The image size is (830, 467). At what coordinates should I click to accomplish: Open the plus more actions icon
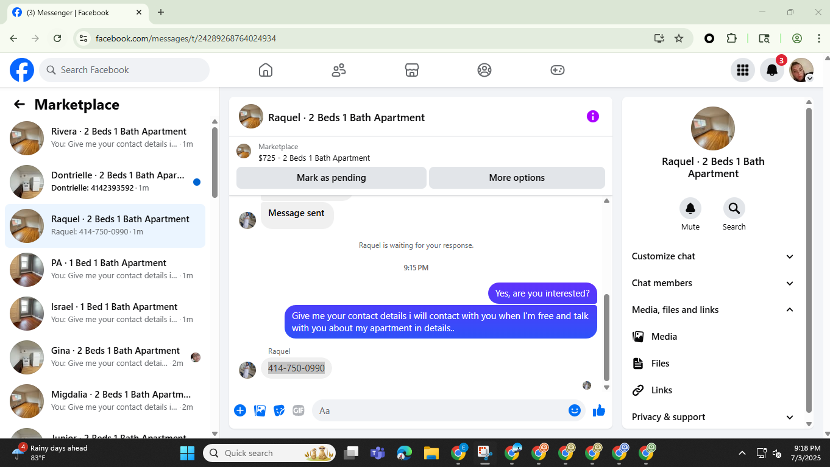pyautogui.click(x=240, y=410)
